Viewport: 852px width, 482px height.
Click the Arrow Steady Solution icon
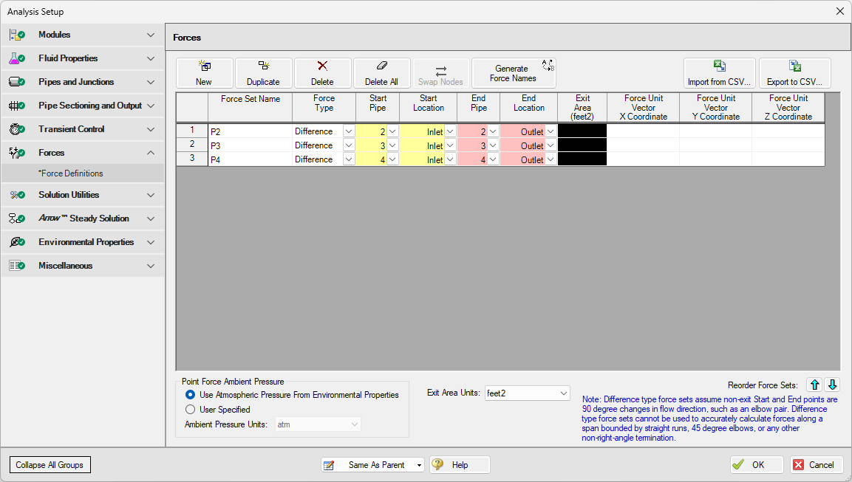click(x=17, y=218)
